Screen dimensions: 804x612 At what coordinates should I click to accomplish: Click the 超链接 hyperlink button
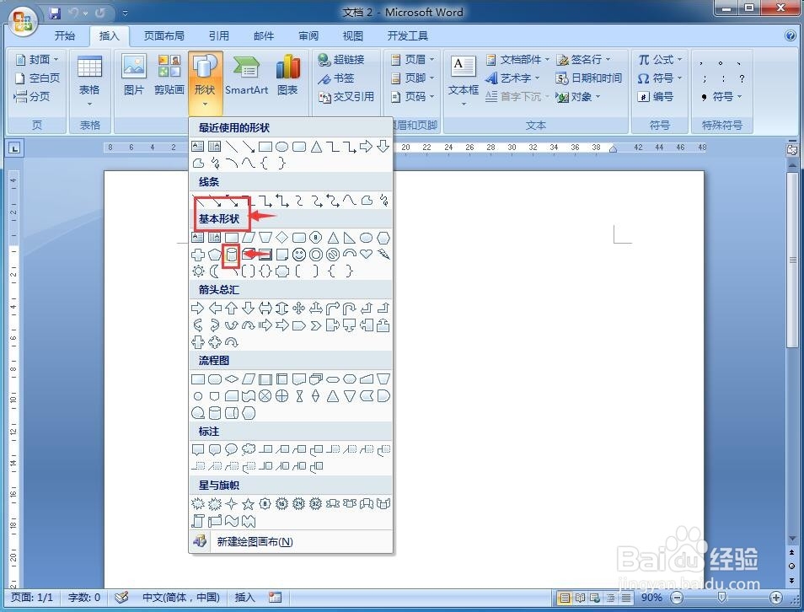[341, 60]
